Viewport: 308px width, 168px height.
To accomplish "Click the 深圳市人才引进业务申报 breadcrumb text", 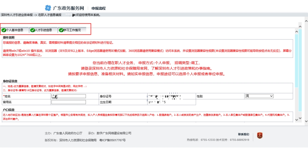I will coord(17,15).
